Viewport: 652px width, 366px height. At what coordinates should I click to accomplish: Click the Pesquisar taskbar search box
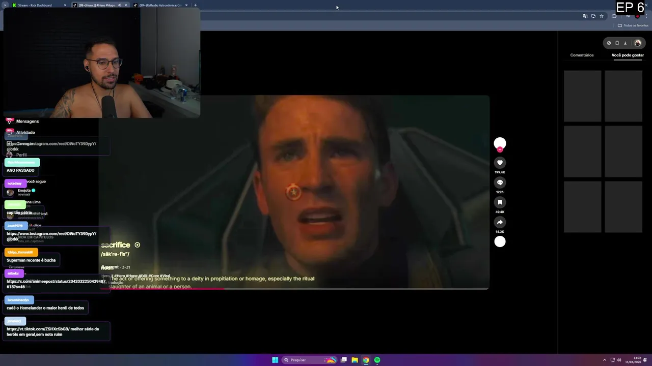[x=310, y=360]
